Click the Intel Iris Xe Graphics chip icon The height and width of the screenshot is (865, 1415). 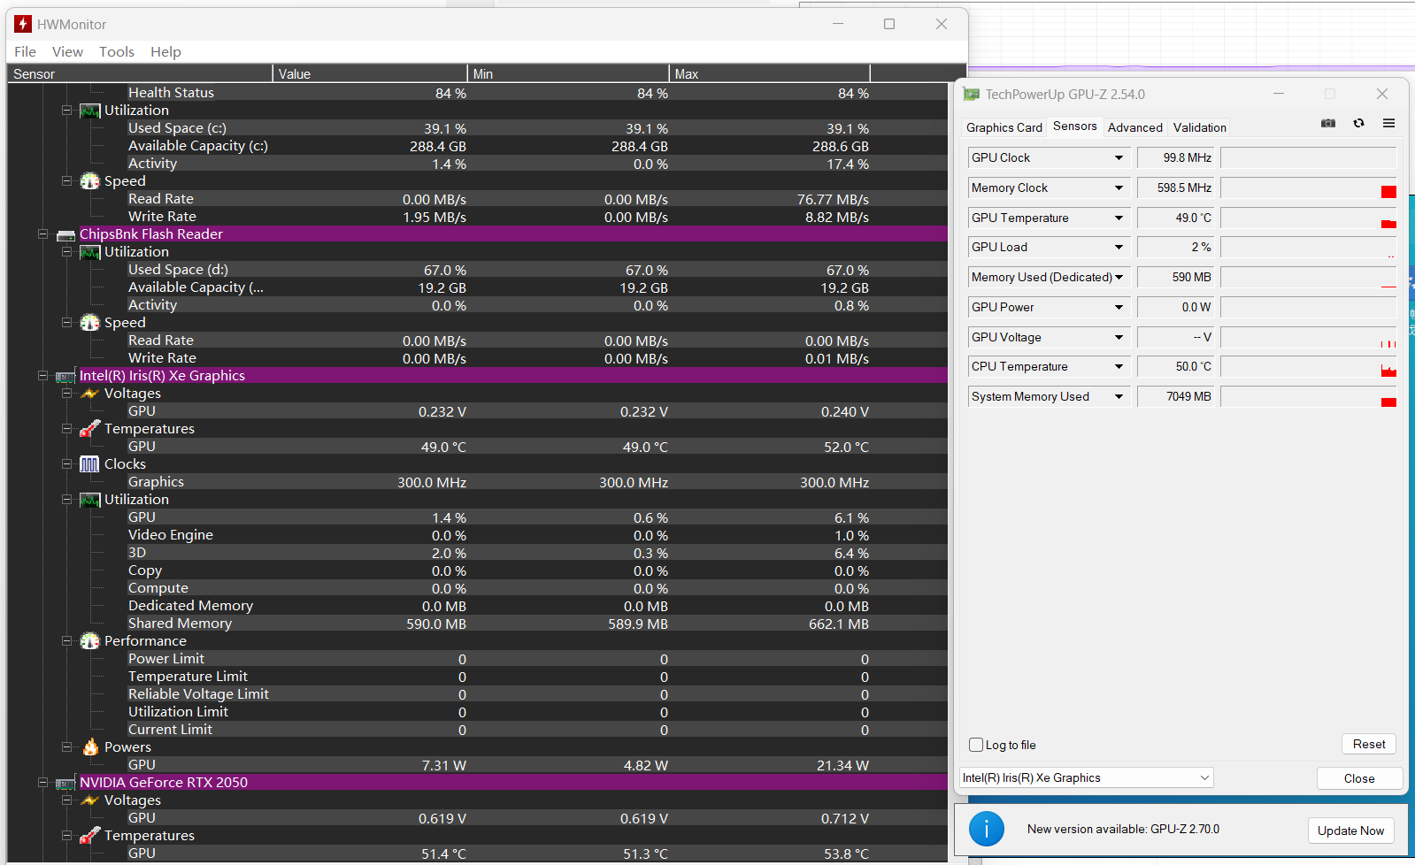point(65,376)
